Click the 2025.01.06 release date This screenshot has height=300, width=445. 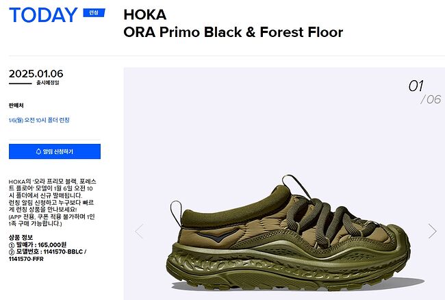36,74
